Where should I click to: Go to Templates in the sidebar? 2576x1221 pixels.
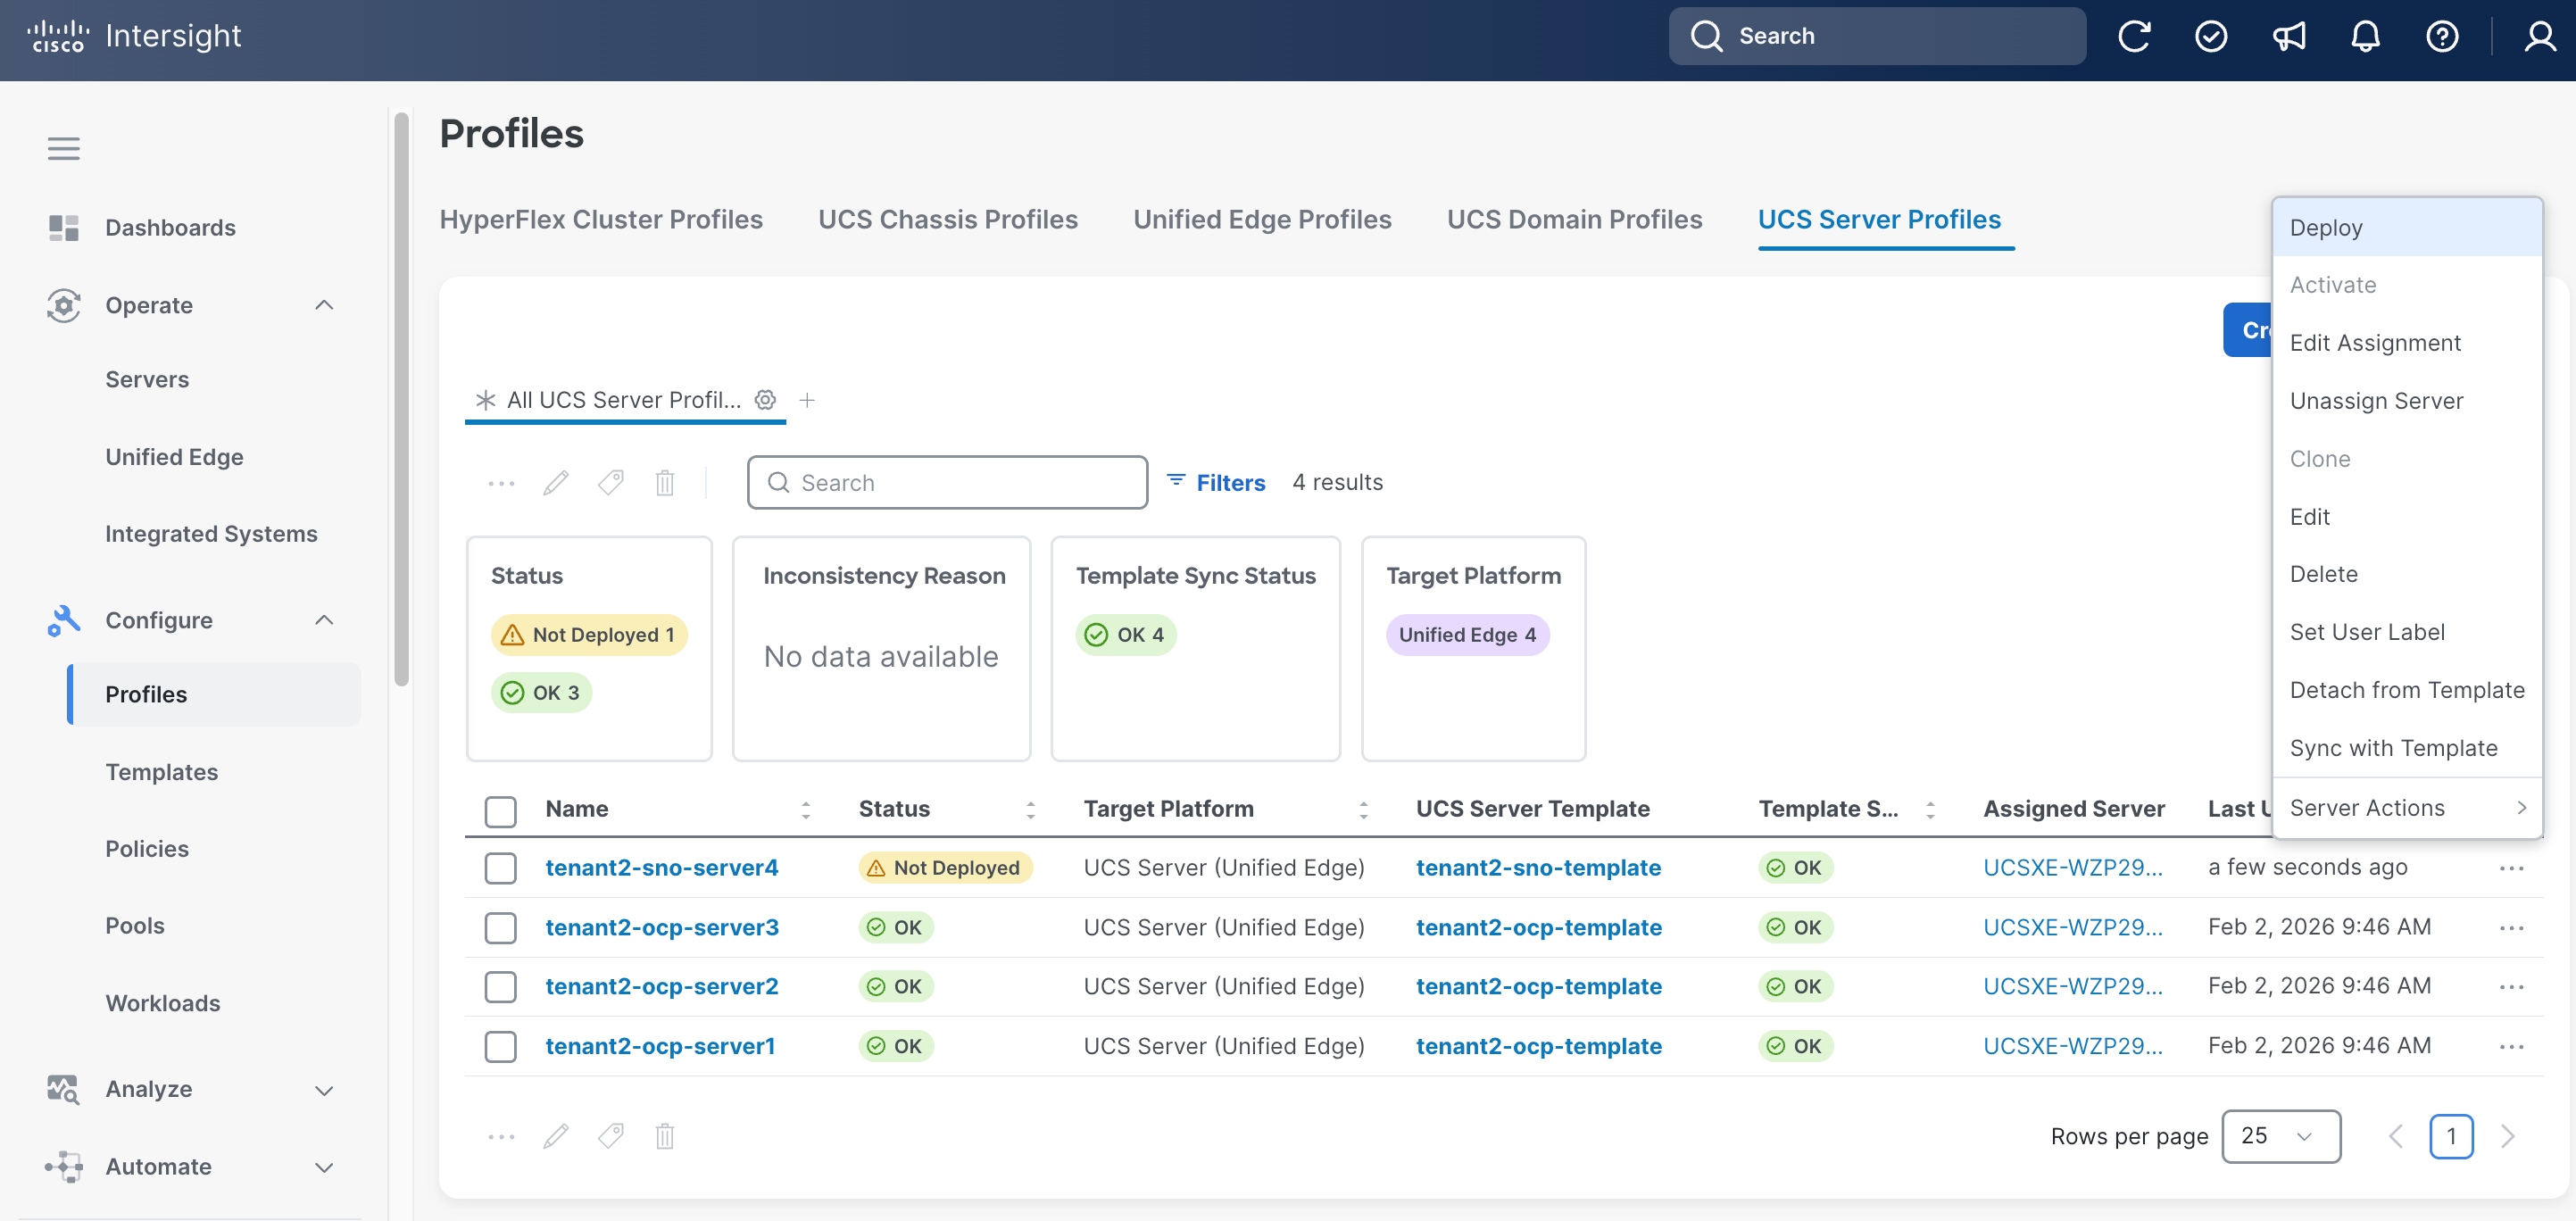[162, 772]
